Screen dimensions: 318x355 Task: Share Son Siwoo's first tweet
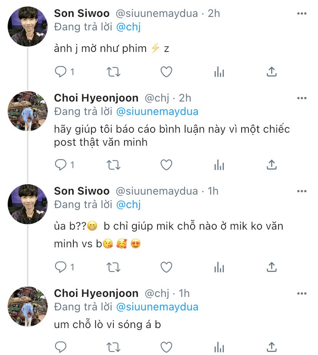[272, 72]
